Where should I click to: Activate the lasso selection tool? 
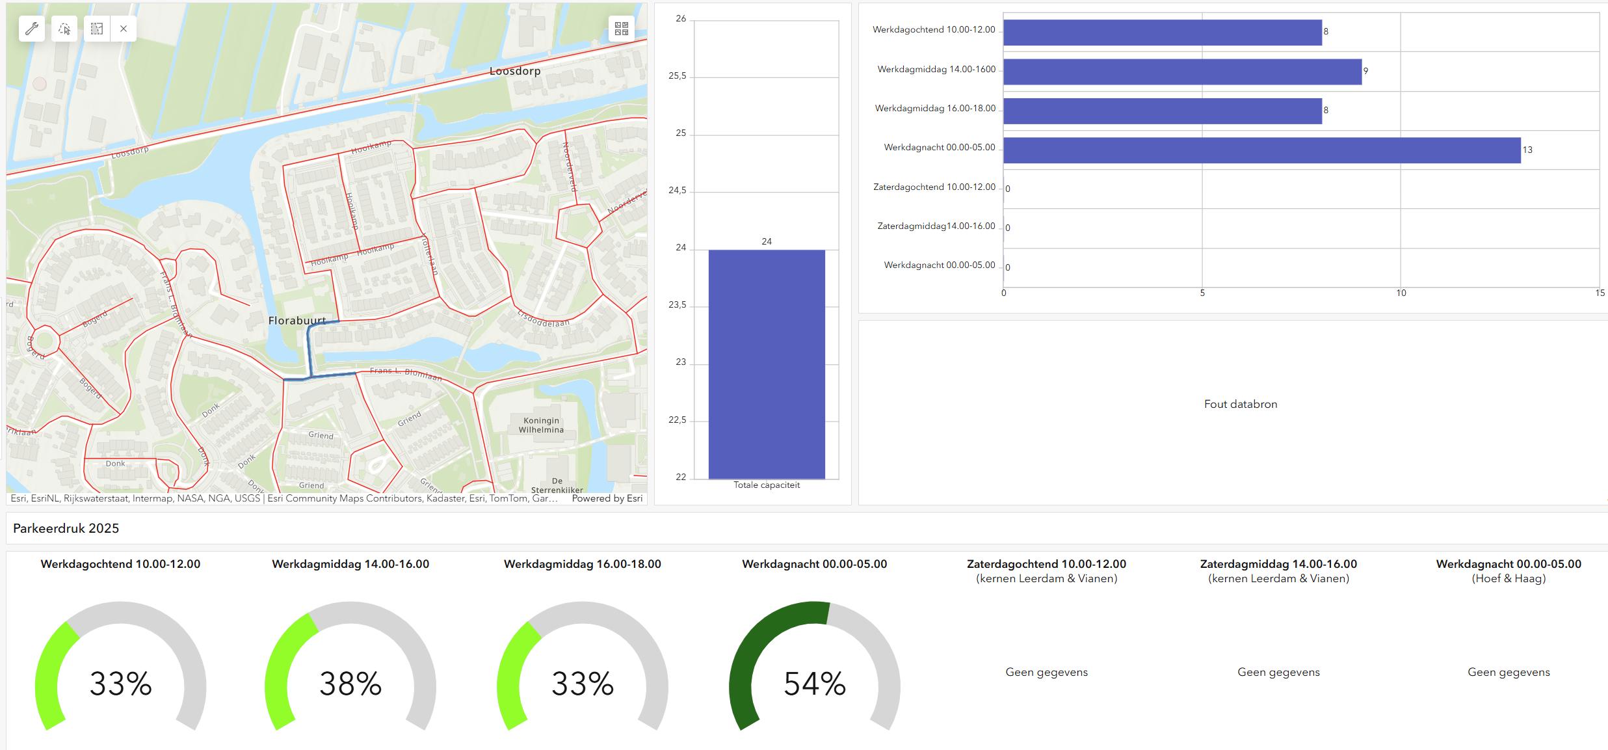pyautogui.click(x=64, y=29)
